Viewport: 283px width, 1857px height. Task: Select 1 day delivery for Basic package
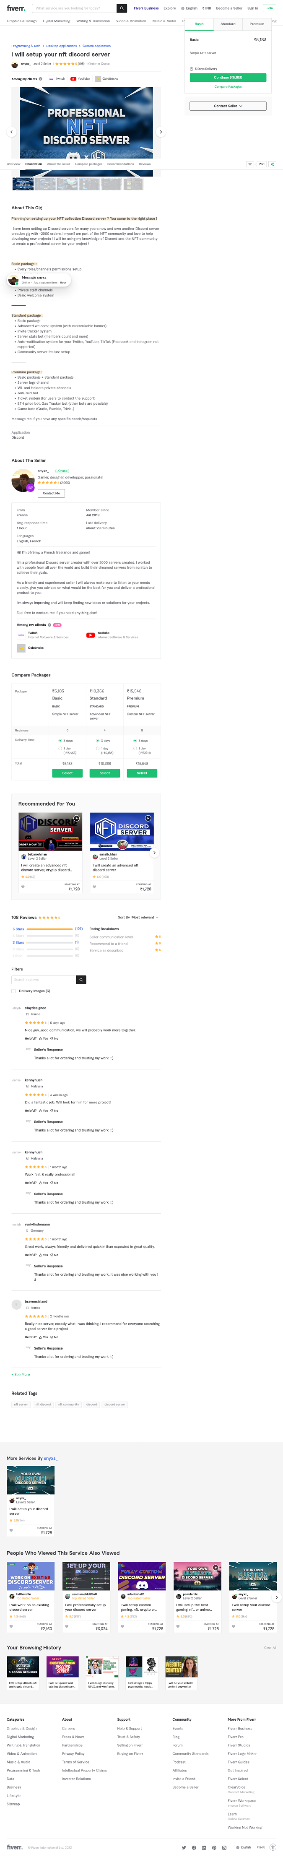[x=60, y=748]
